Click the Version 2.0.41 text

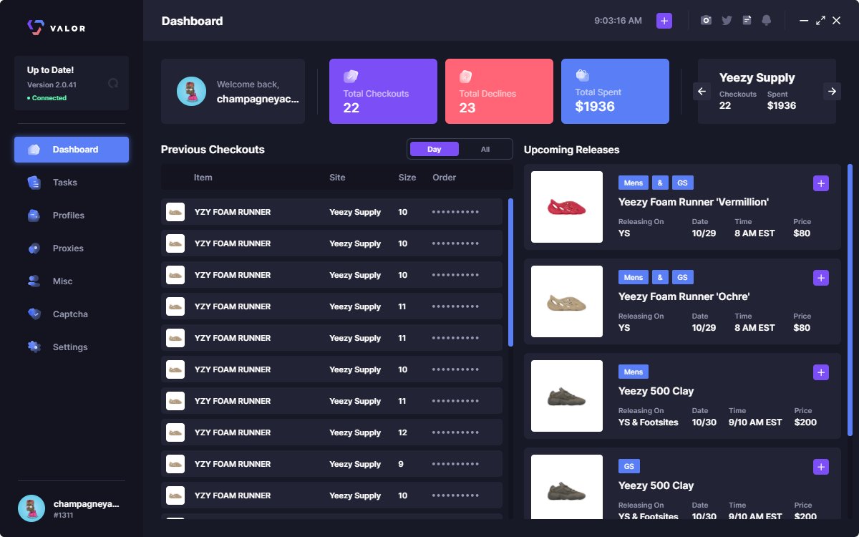coord(52,85)
